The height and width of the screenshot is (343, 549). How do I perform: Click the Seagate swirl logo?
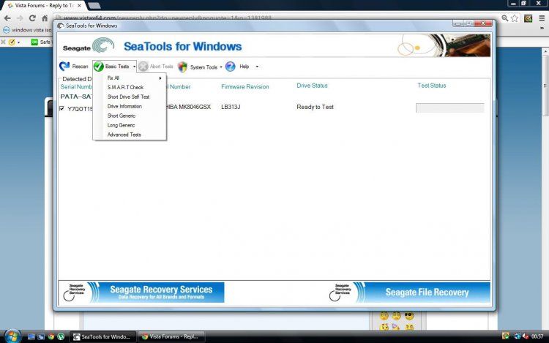click(103, 45)
